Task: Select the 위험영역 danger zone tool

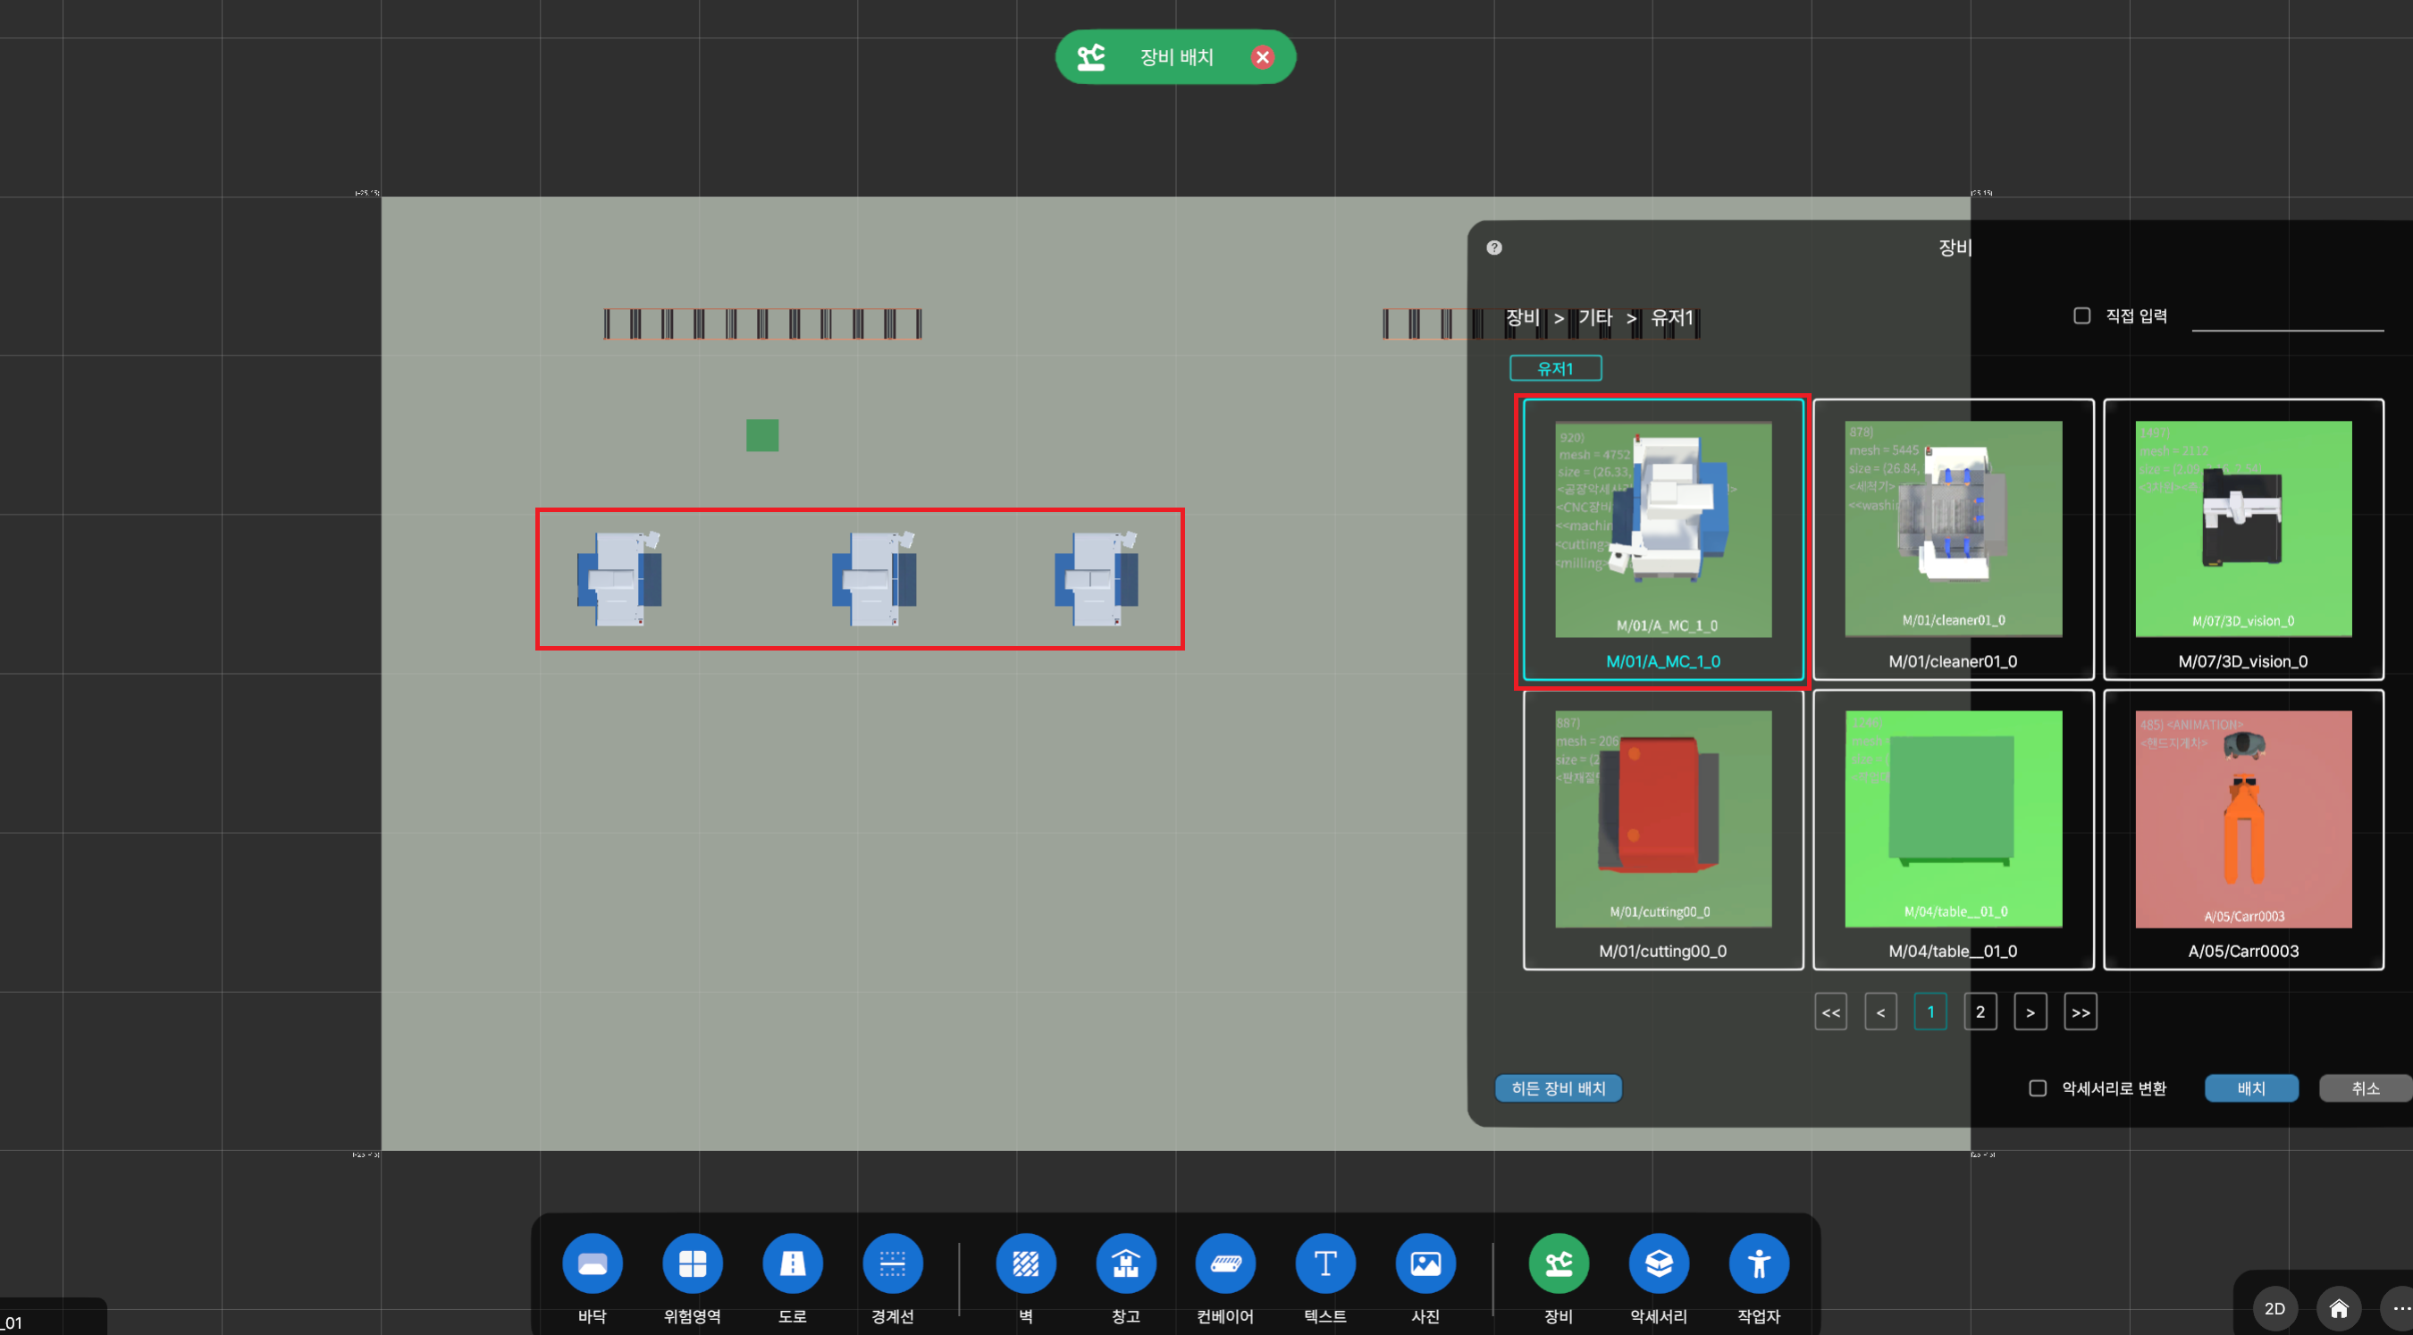Action: tap(693, 1263)
